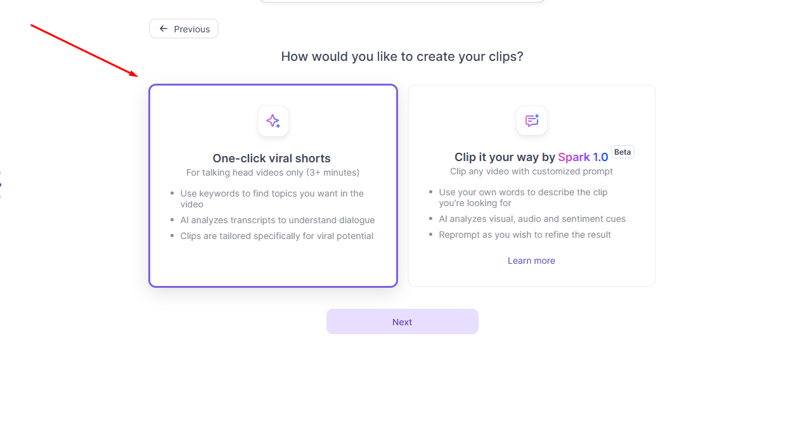The width and height of the screenshot is (805, 440).
Task: Click the sparkle icon on One-click viral shorts
Action: [x=273, y=121]
